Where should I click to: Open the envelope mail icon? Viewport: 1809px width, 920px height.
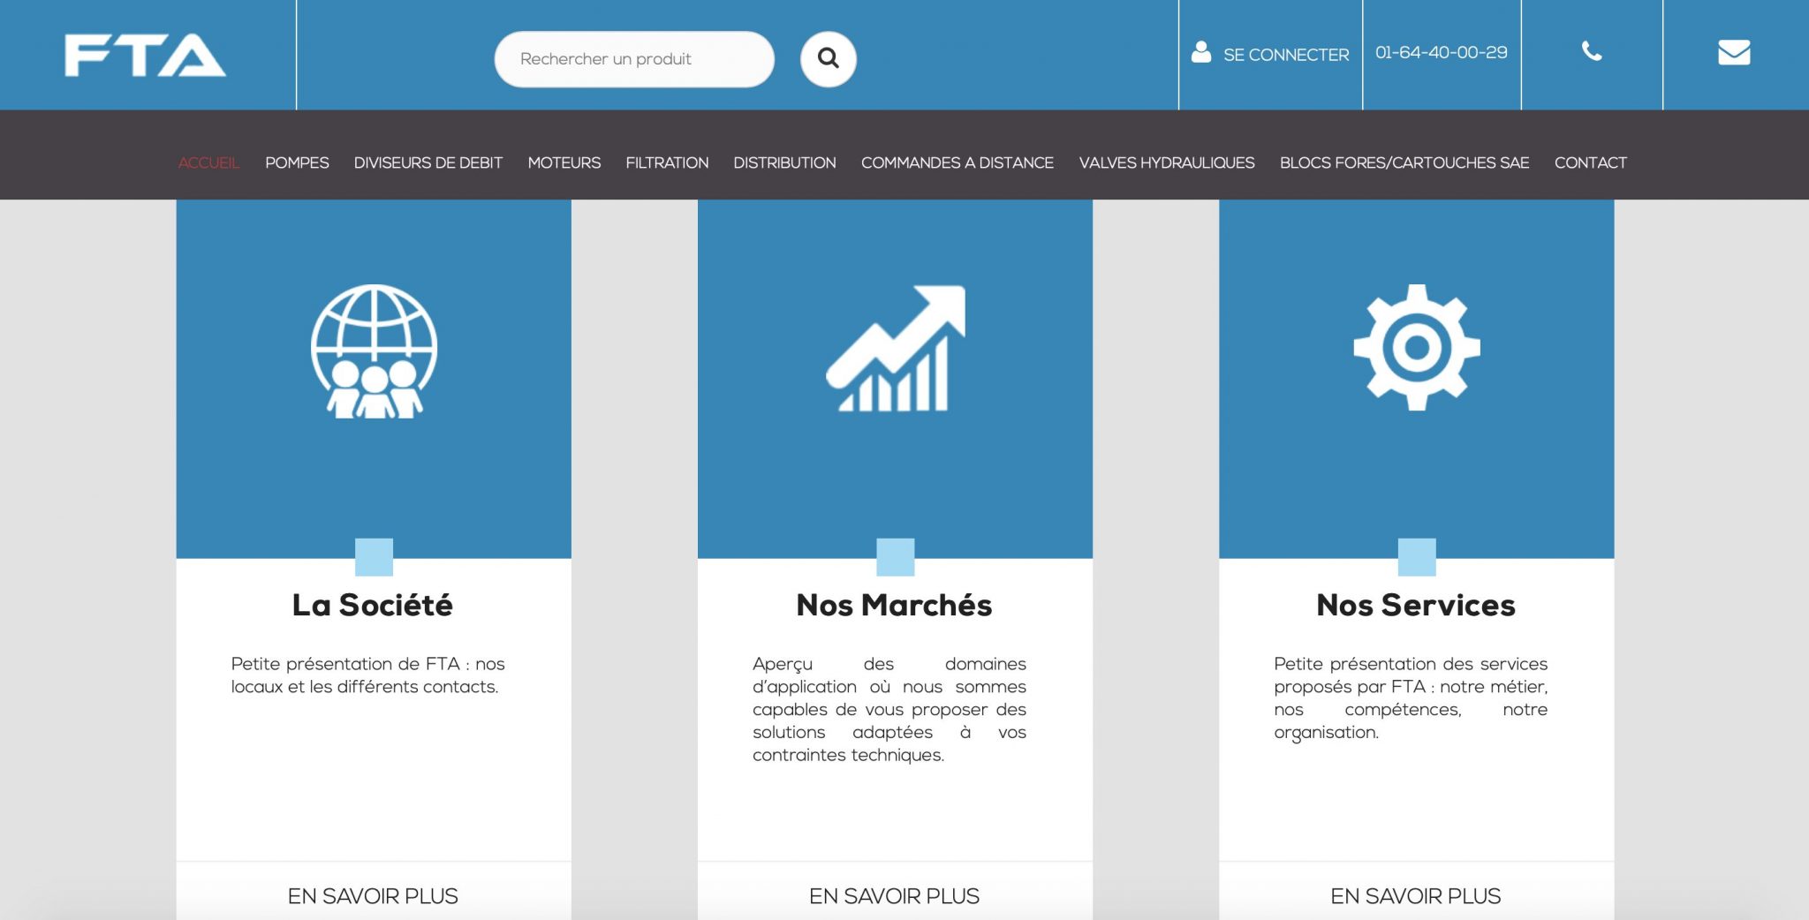pos(1733,53)
